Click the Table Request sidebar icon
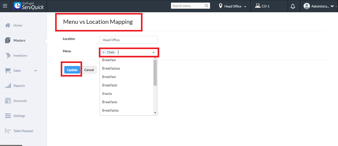The image size is (338, 146). pos(8,131)
